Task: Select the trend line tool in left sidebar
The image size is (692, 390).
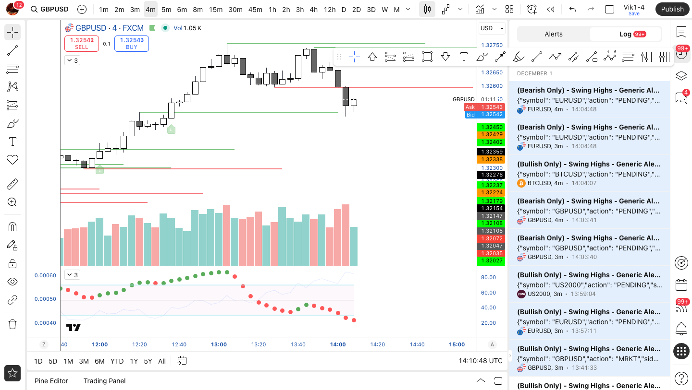Action: click(12, 50)
